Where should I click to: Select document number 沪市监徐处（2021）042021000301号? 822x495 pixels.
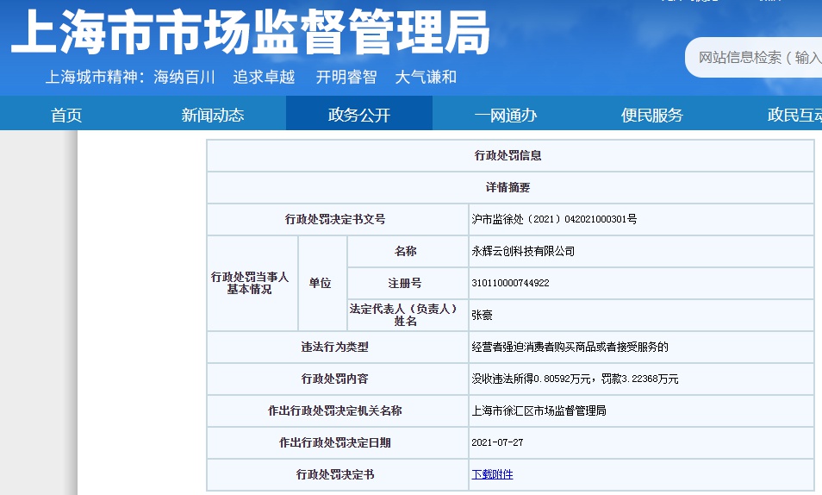tap(554, 219)
